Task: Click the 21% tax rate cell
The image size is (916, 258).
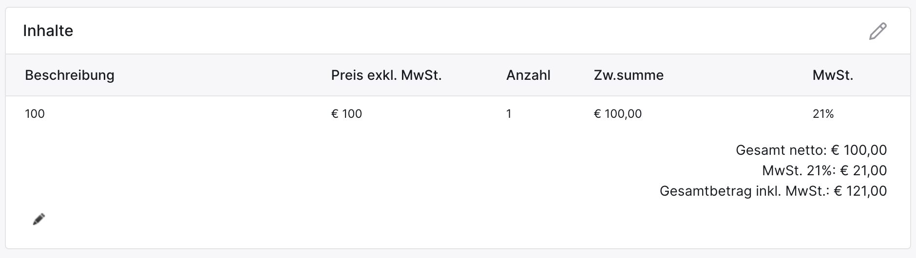Action: [x=823, y=114]
